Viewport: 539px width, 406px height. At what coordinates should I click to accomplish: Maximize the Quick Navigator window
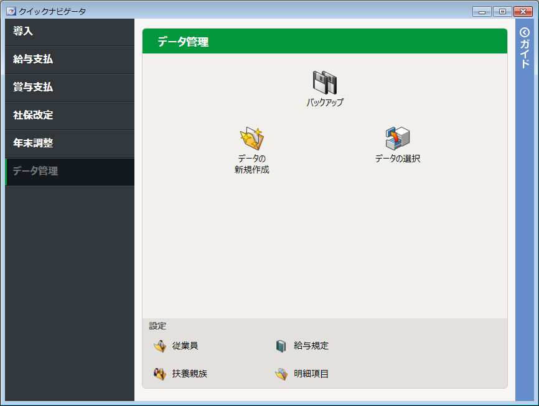click(x=502, y=11)
